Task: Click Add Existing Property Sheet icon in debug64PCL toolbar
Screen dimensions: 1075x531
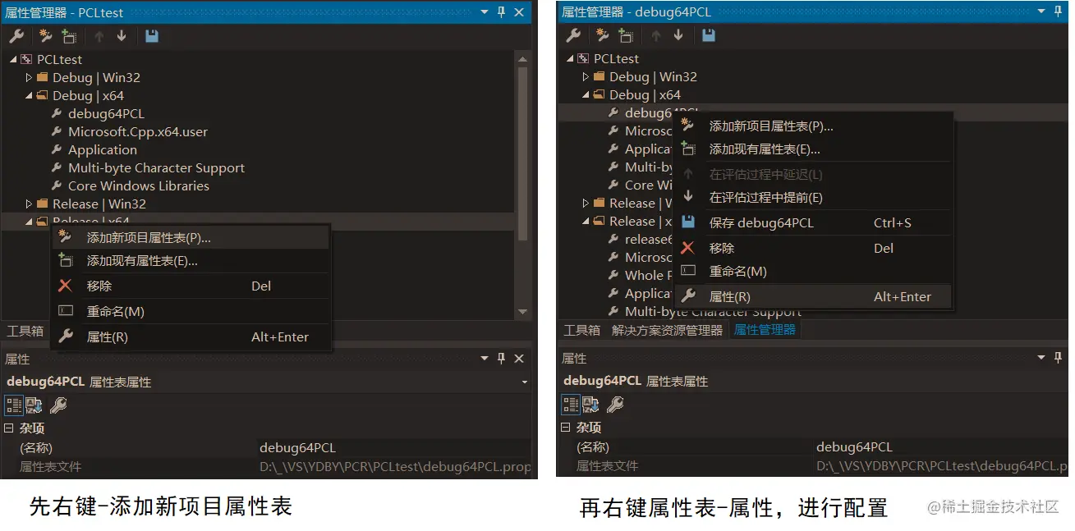Action: tap(626, 35)
